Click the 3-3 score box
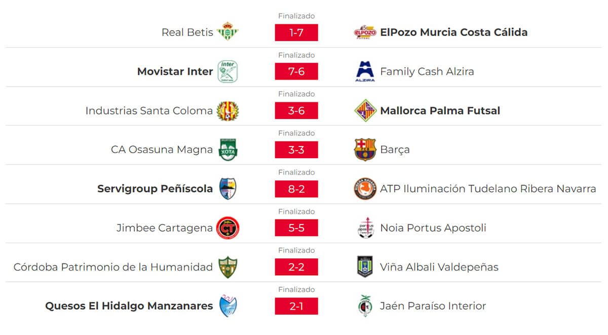Viewport: 608px width, 335px height. pyautogui.click(x=296, y=150)
